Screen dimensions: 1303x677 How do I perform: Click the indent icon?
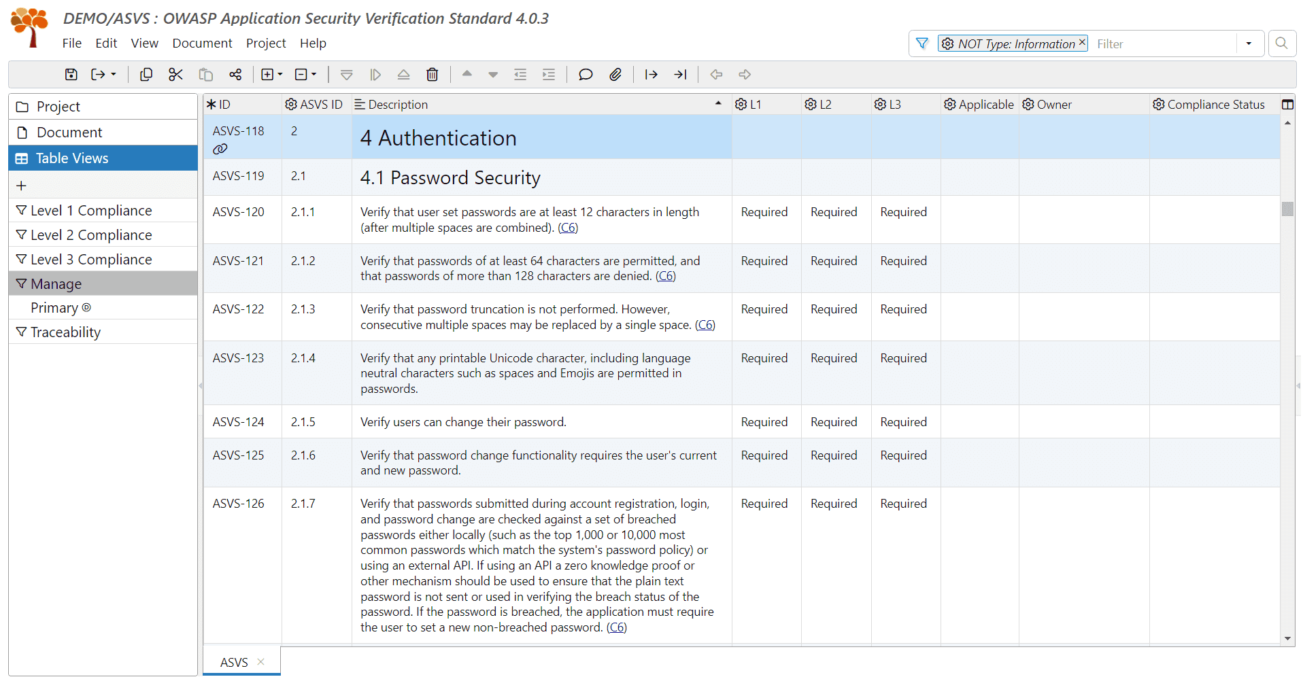(549, 75)
